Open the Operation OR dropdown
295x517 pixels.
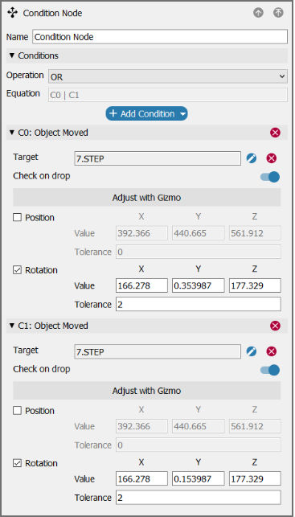click(x=168, y=77)
